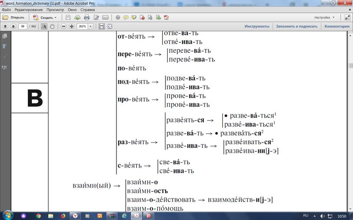This screenshot has height=220, width=353.
Task: Open the Редактирование menu
Action: [x=29, y=9]
